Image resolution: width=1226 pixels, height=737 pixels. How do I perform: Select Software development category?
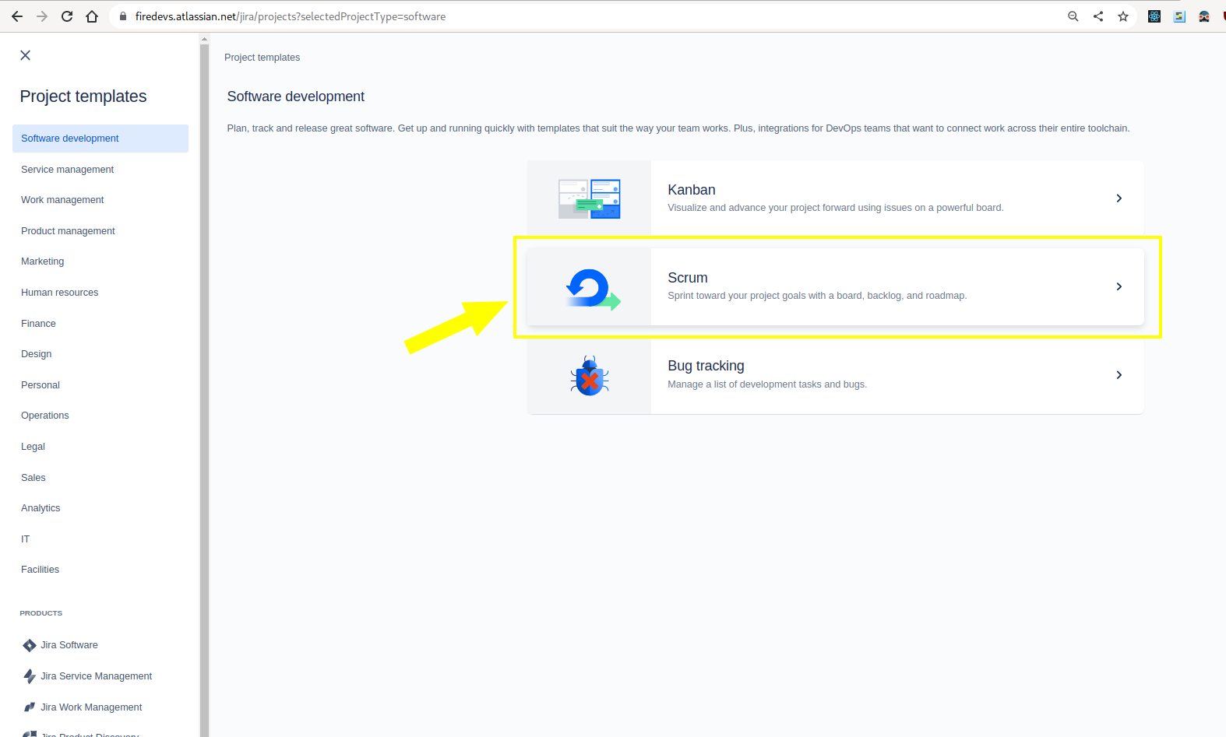click(x=100, y=139)
